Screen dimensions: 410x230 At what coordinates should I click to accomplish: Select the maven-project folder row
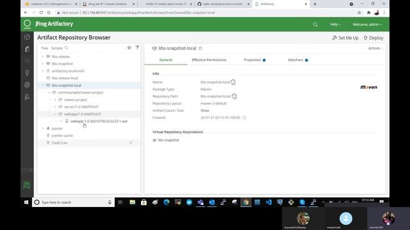coord(89,100)
